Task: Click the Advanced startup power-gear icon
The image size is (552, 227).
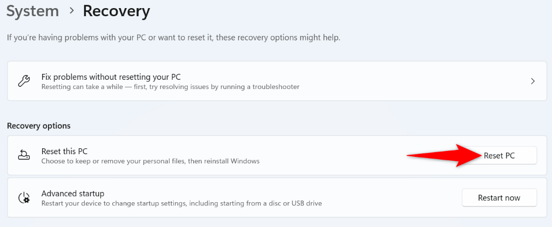Action: pyautogui.click(x=24, y=198)
